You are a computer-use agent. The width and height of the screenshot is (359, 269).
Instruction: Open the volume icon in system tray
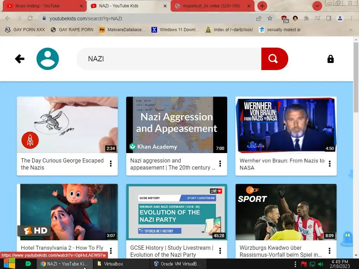320,264
